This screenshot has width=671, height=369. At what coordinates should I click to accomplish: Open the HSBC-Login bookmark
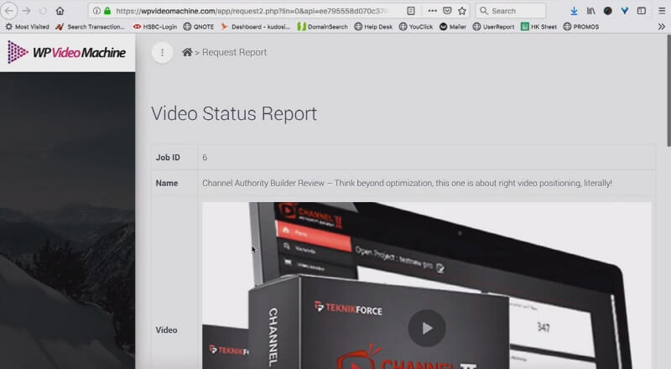(x=155, y=27)
